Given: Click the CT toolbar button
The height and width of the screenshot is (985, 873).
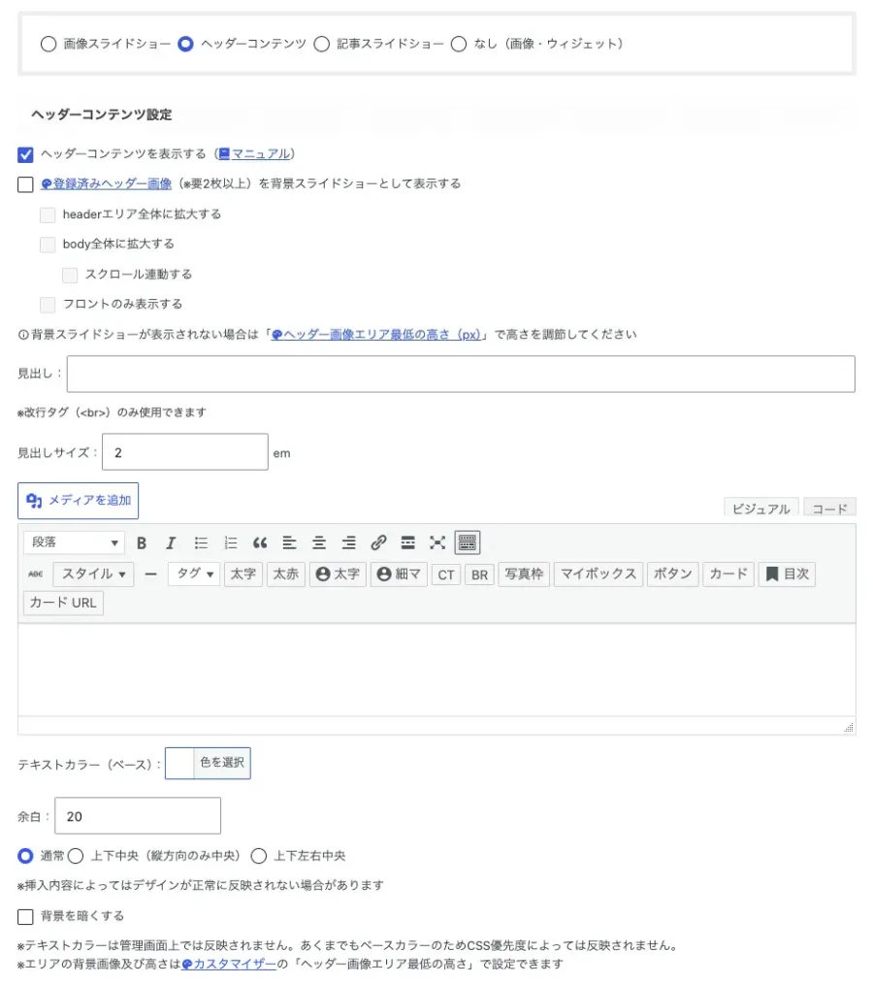Looking at the screenshot, I should [446, 575].
